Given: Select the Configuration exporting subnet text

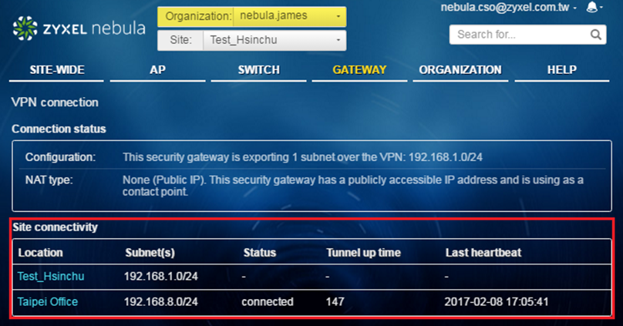Looking at the screenshot, I should point(302,157).
